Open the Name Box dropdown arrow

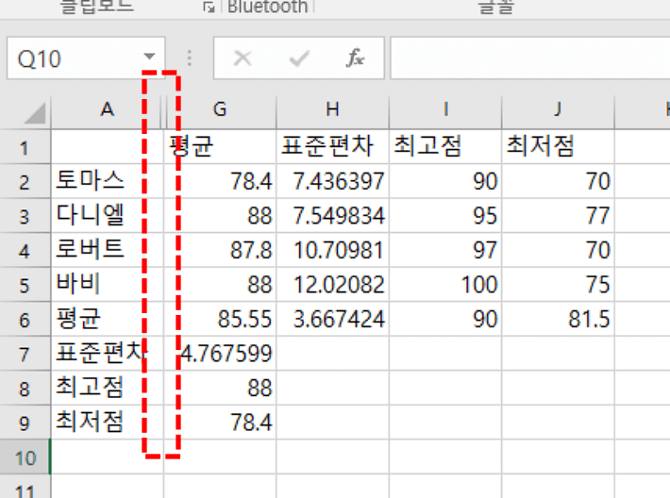click(x=149, y=56)
